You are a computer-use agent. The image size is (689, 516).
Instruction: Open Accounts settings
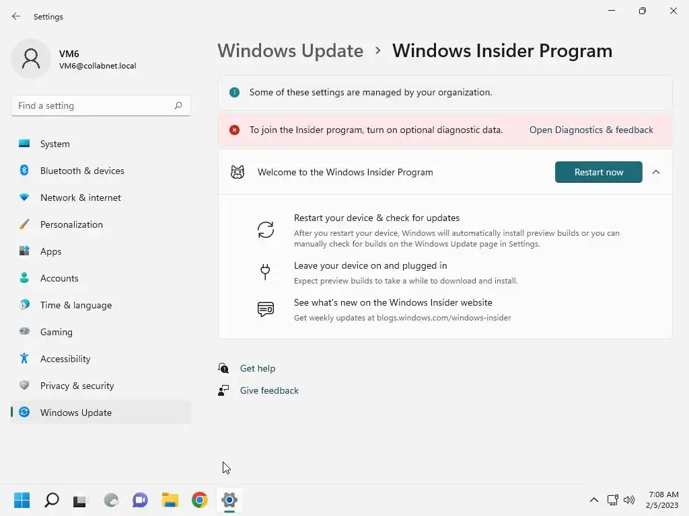click(101, 278)
